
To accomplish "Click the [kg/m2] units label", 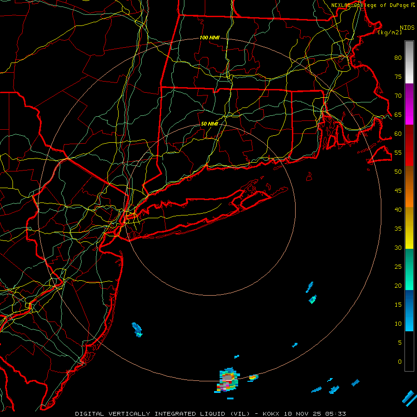I will pyautogui.click(x=390, y=32).
